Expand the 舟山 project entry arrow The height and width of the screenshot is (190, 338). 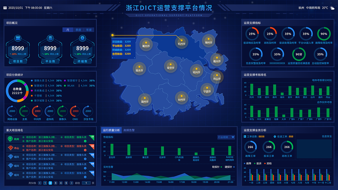[85, 150]
